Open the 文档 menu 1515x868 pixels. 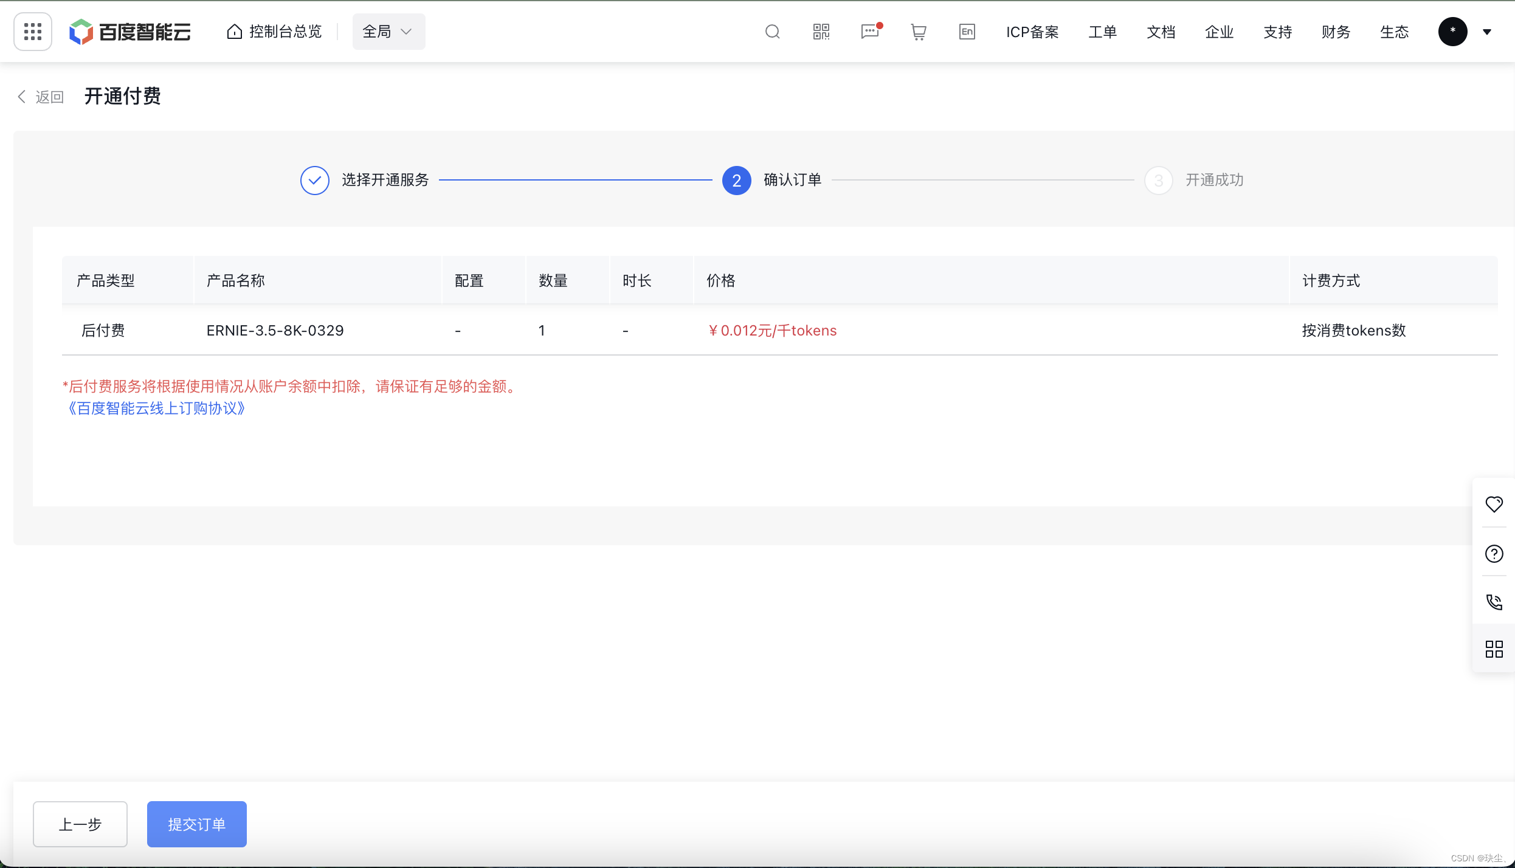coord(1161,32)
